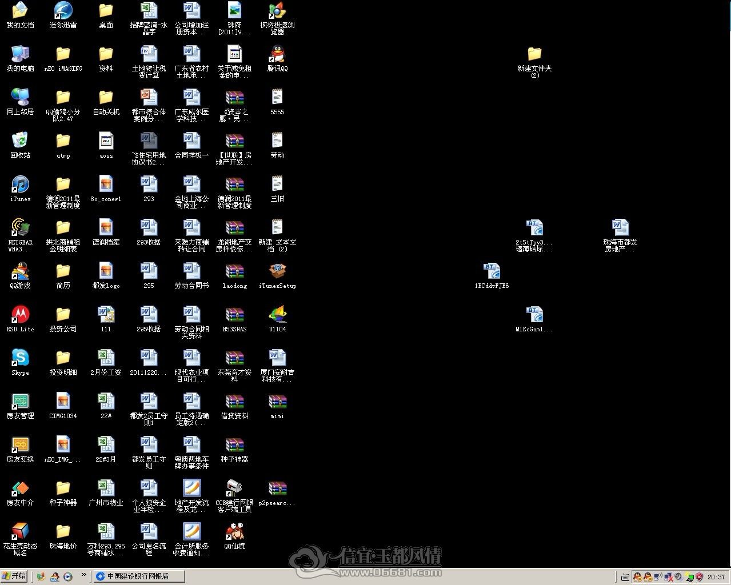Image resolution: width=731 pixels, height=585 pixels.
Task: Launch the 迷你迅雷 shortcut
Action: (63, 15)
